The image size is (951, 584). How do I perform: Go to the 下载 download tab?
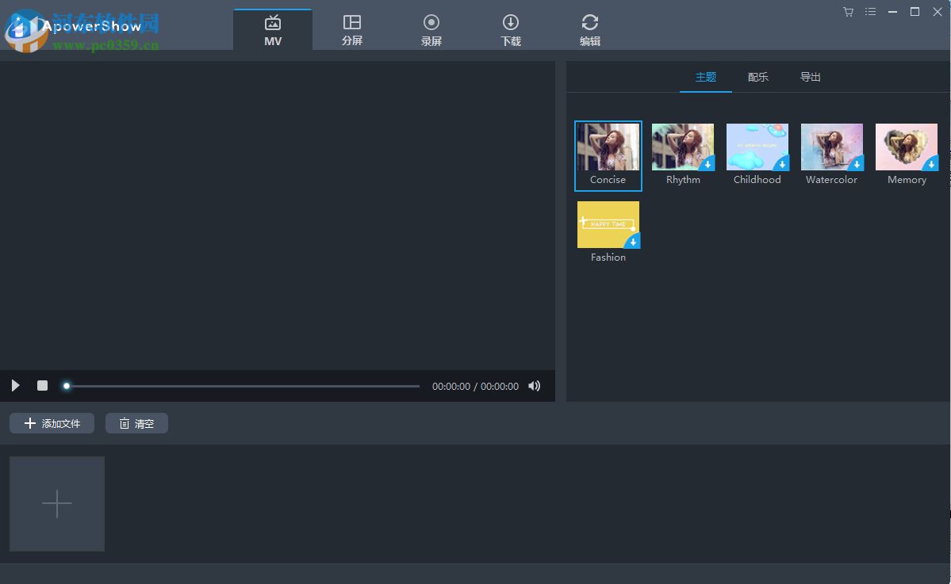click(x=511, y=29)
